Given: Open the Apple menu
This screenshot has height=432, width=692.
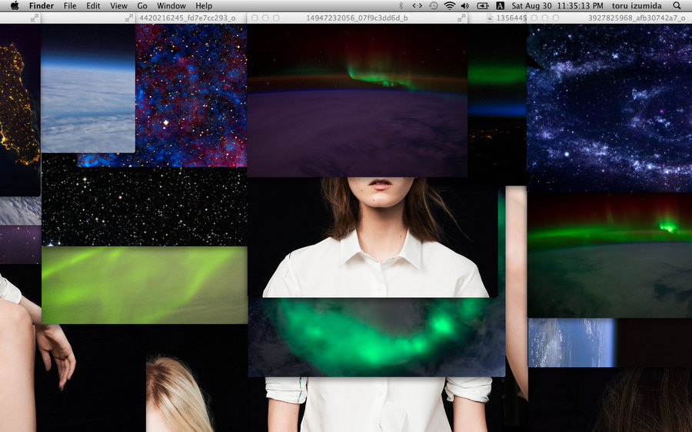Looking at the screenshot, I should (14, 5).
